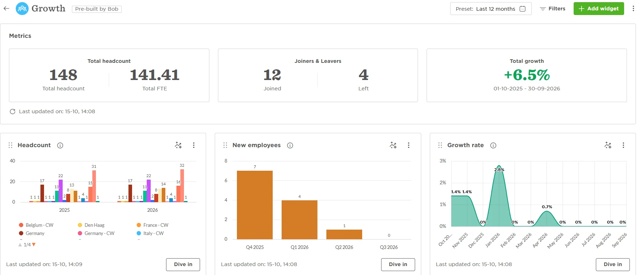The image size is (637, 275).
Task: Open the Preset Last 12 months dropdown
Action: click(x=491, y=9)
